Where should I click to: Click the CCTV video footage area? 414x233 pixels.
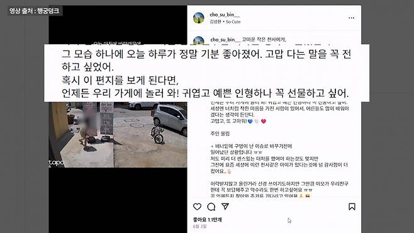[118, 135]
